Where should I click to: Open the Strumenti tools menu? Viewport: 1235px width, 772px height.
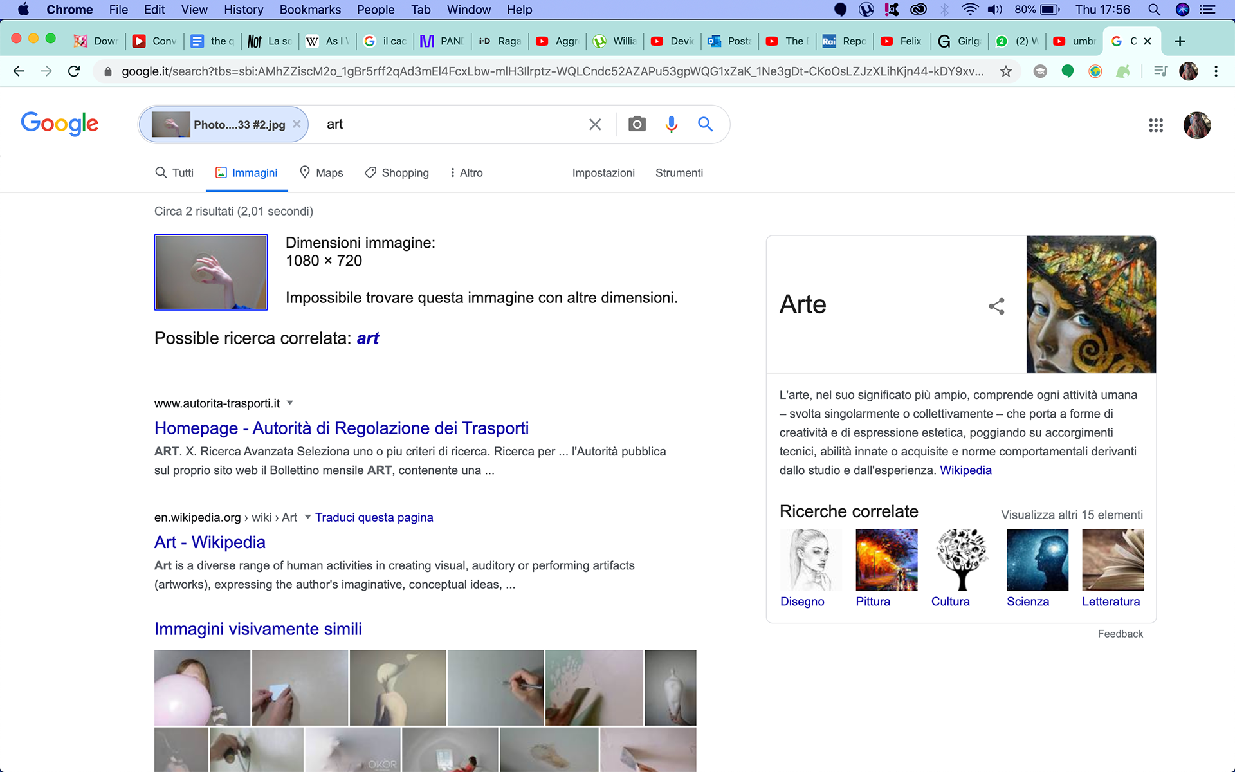click(679, 173)
